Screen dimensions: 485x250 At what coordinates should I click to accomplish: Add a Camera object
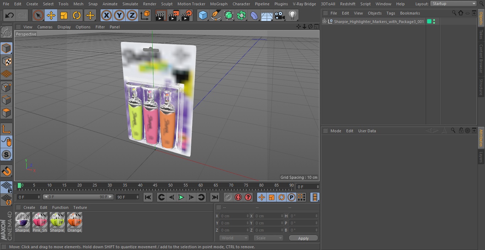[280, 15]
